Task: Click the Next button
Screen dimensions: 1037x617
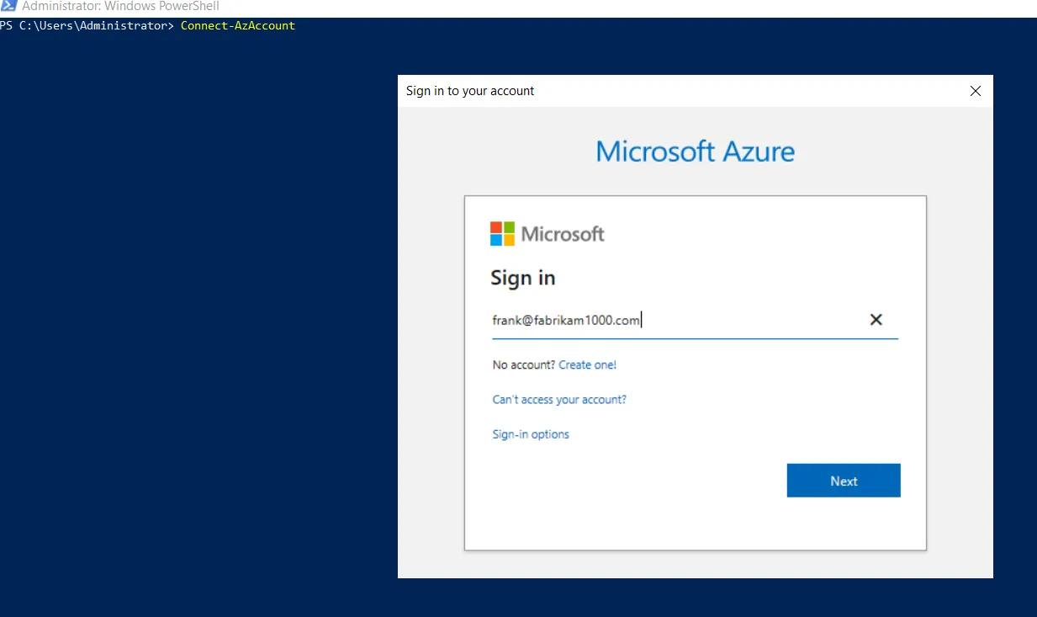Action: (843, 481)
